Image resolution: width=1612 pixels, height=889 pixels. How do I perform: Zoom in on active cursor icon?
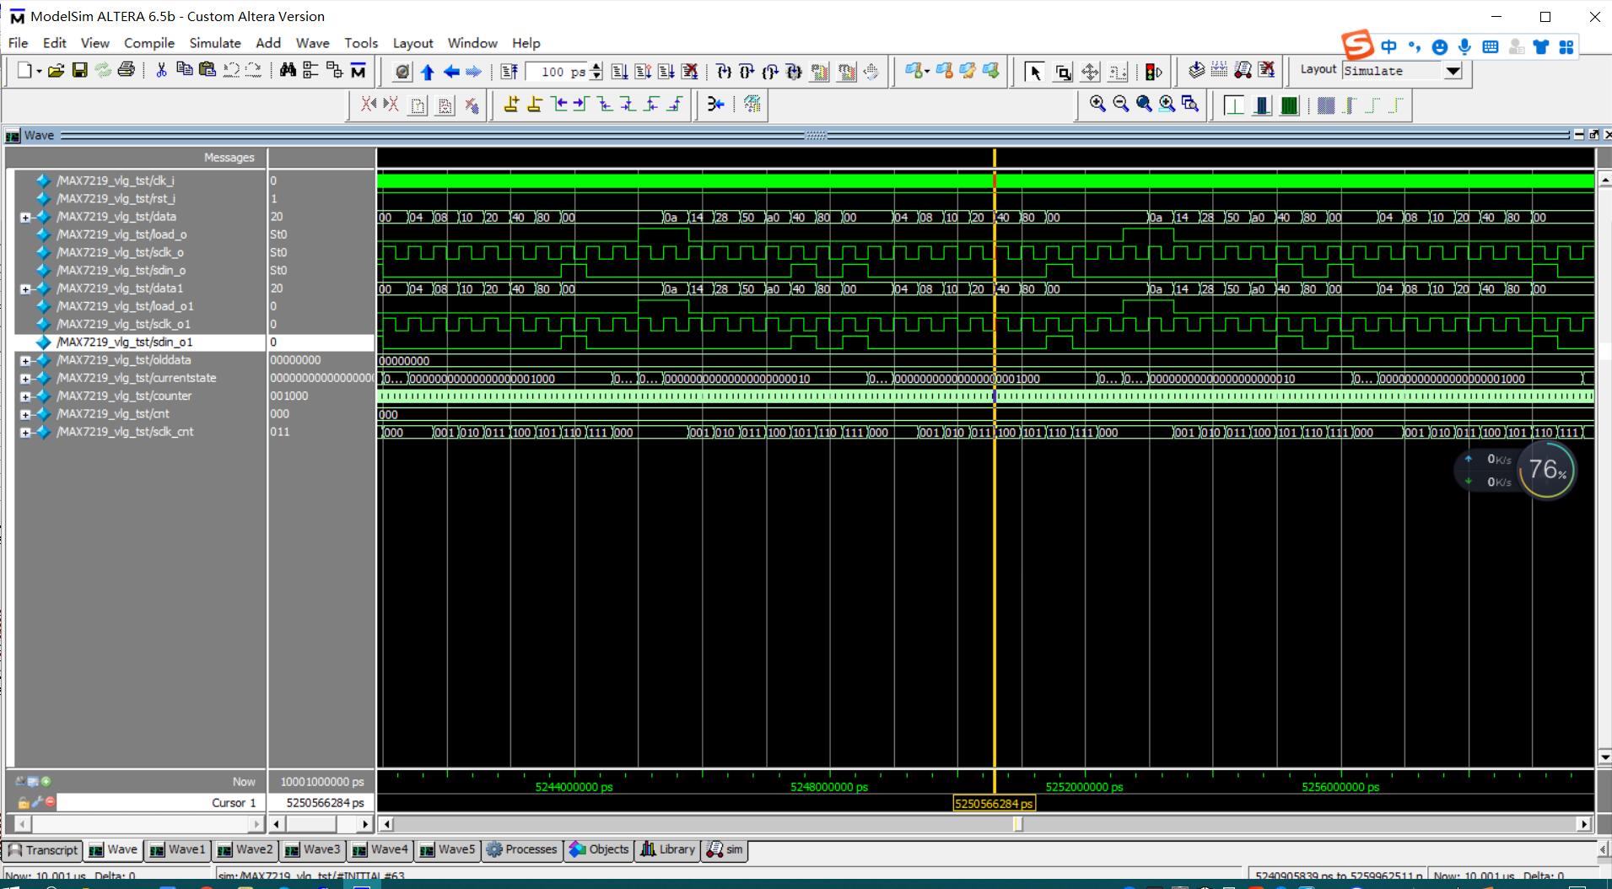1167,104
